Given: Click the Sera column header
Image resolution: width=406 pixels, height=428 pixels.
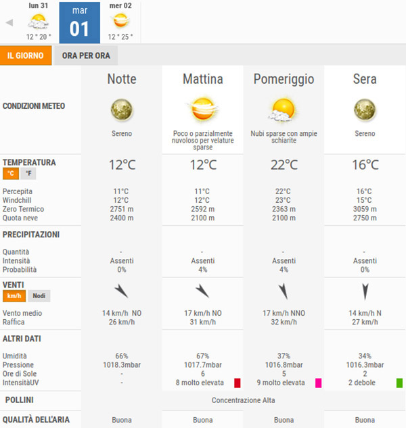Looking at the screenshot, I should pyautogui.click(x=365, y=79).
